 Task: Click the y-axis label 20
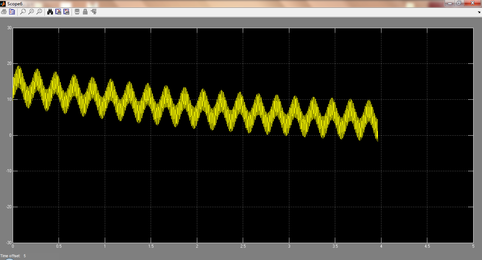[10, 64]
